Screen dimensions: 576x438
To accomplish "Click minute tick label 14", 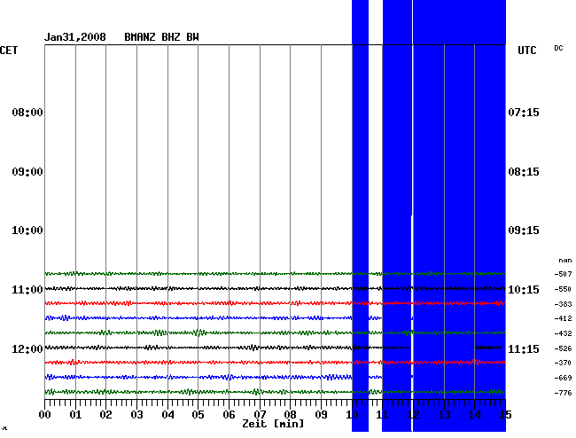I will click(475, 415).
